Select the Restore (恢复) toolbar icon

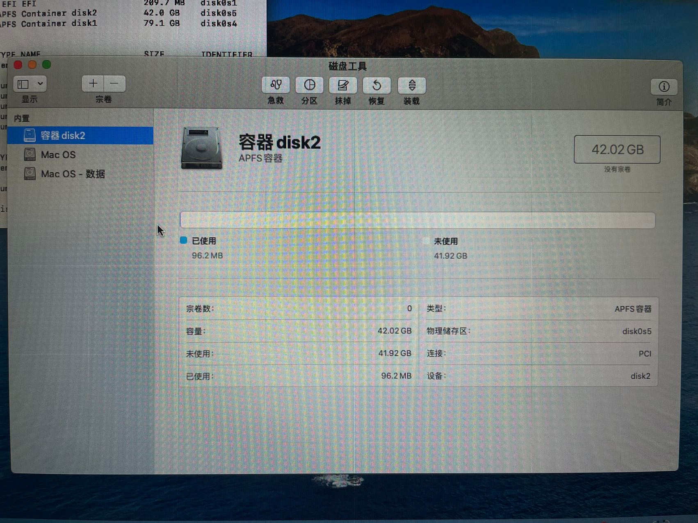click(x=376, y=85)
